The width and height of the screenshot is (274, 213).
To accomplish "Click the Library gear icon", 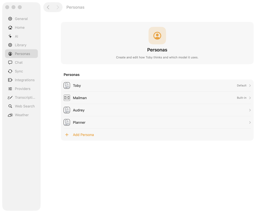I will tap(10, 45).
